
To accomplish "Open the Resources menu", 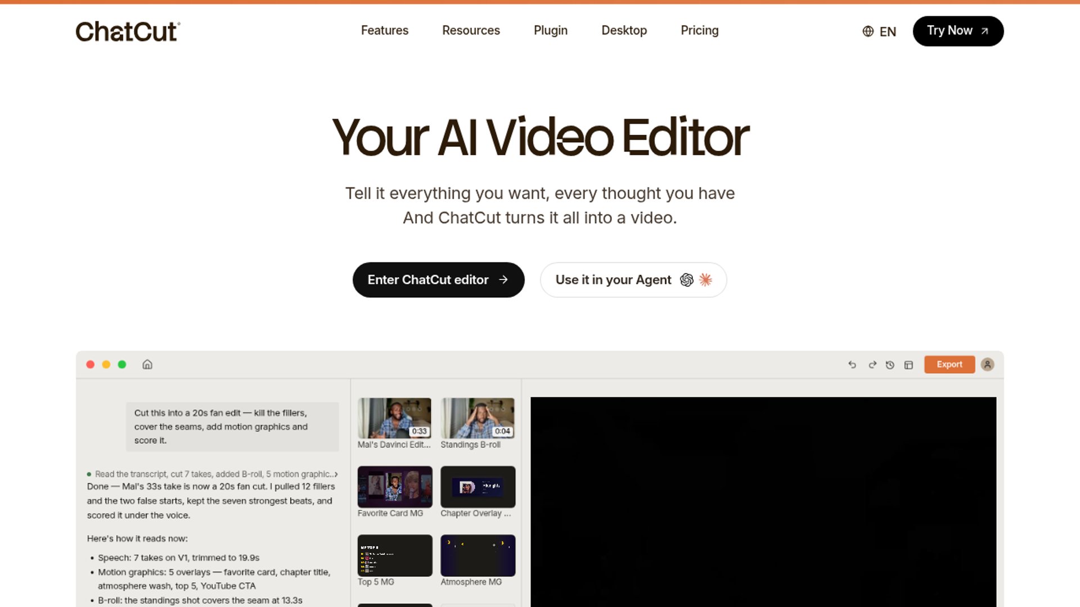I will click(471, 30).
